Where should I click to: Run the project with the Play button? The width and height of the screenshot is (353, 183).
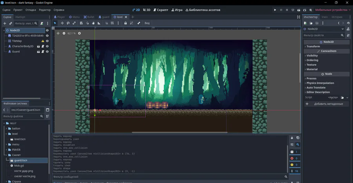[x=275, y=10]
